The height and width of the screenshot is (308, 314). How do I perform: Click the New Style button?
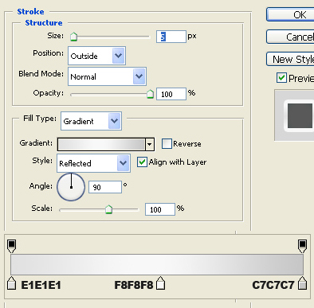pyautogui.click(x=290, y=59)
